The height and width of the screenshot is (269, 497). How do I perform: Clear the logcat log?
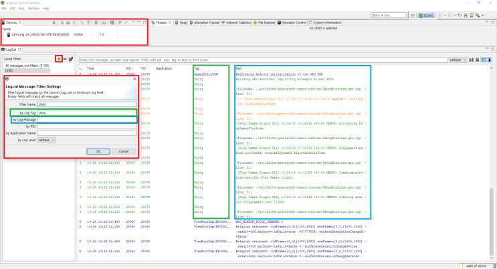click(477, 60)
